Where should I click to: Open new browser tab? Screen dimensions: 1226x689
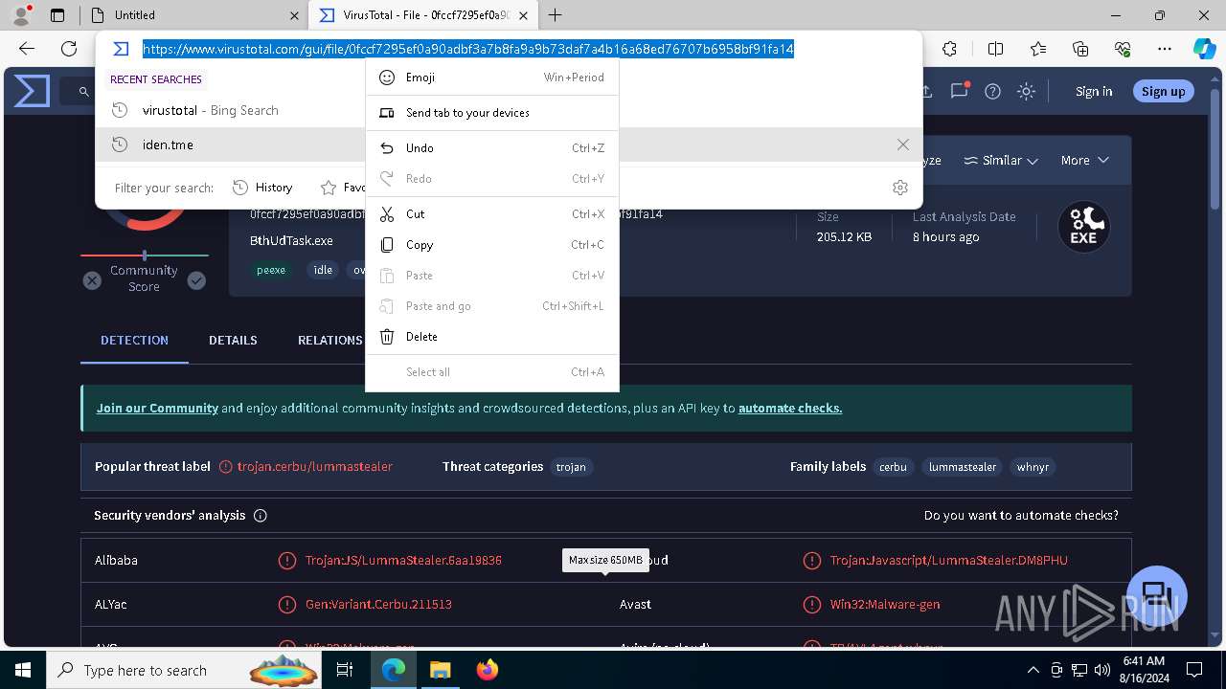556,15
